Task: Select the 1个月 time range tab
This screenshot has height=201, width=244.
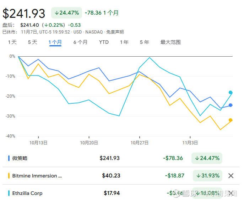Action: (55, 42)
